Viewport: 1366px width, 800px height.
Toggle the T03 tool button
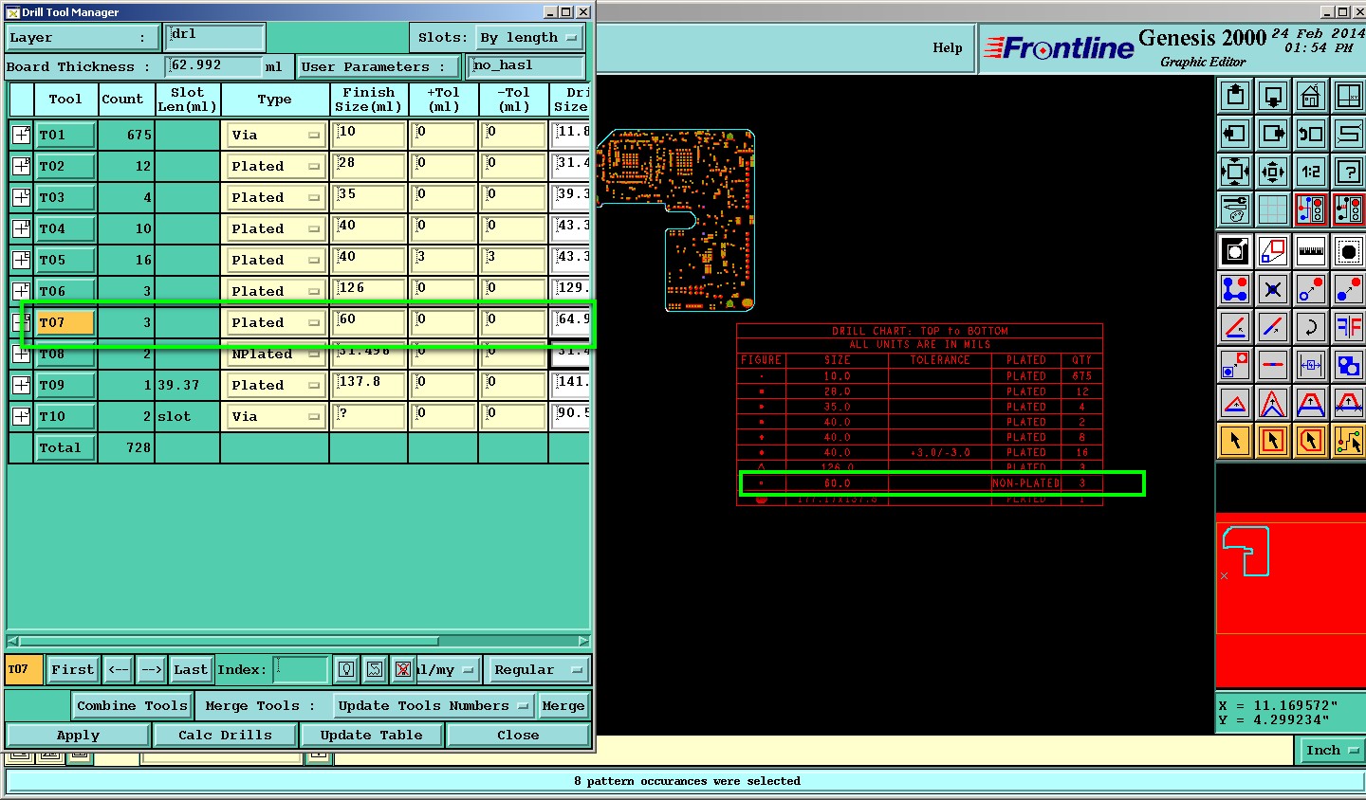pyautogui.click(x=65, y=197)
